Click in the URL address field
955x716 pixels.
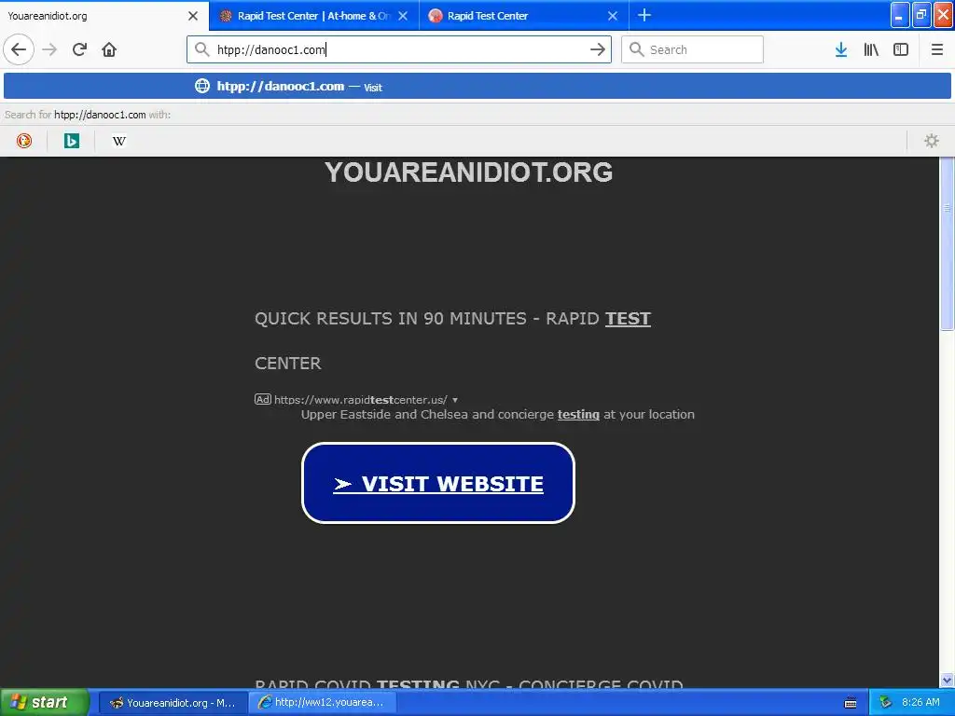[x=399, y=49]
